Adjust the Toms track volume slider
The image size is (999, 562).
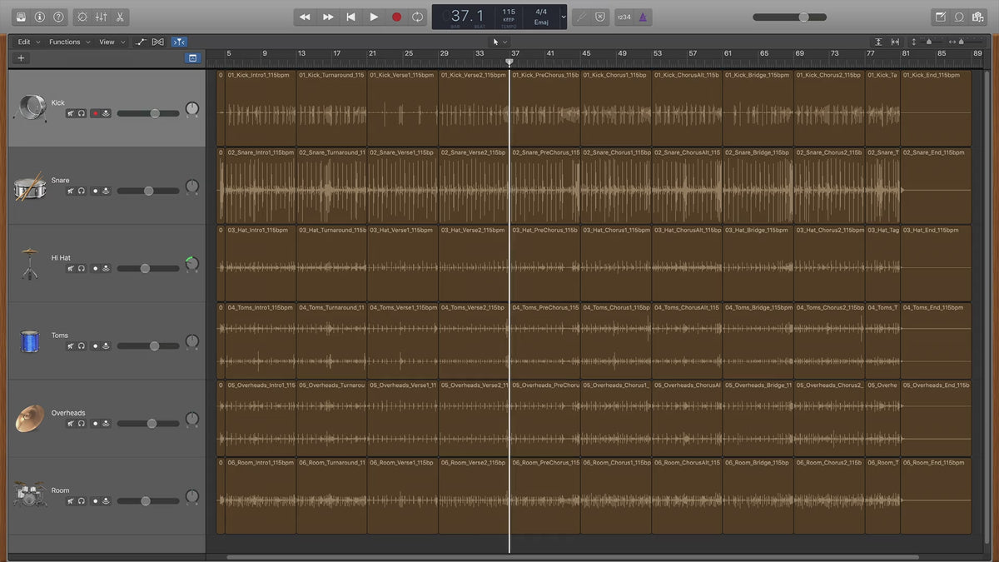pyautogui.click(x=154, y=346)
